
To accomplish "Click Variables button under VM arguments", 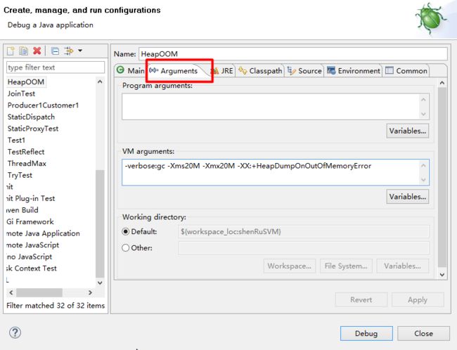I will pyautogui.click(x=408, y=197).
